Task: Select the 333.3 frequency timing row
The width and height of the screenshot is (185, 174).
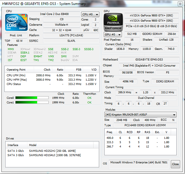Action: 140,142
